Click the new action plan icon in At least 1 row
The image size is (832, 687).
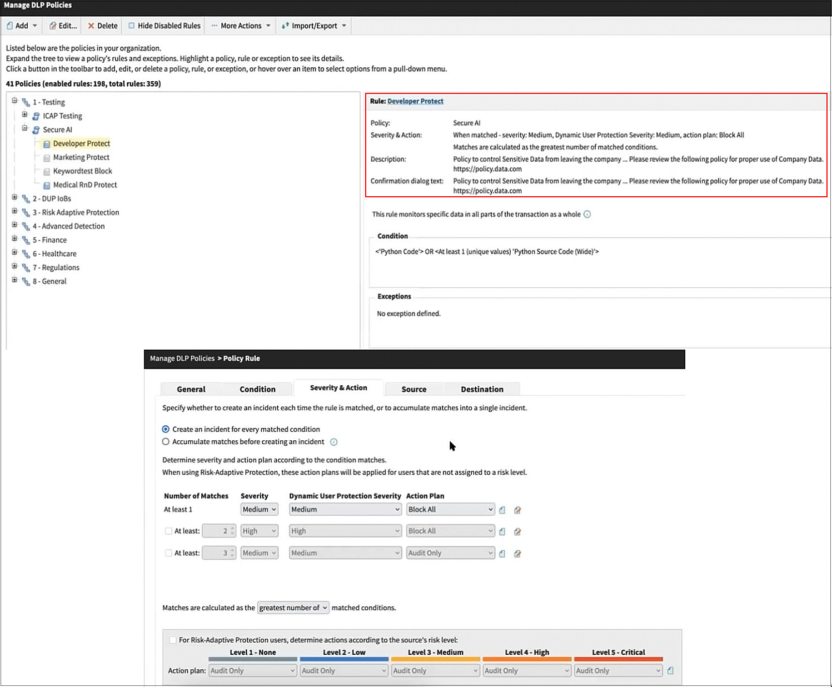(x=502, y=510)
